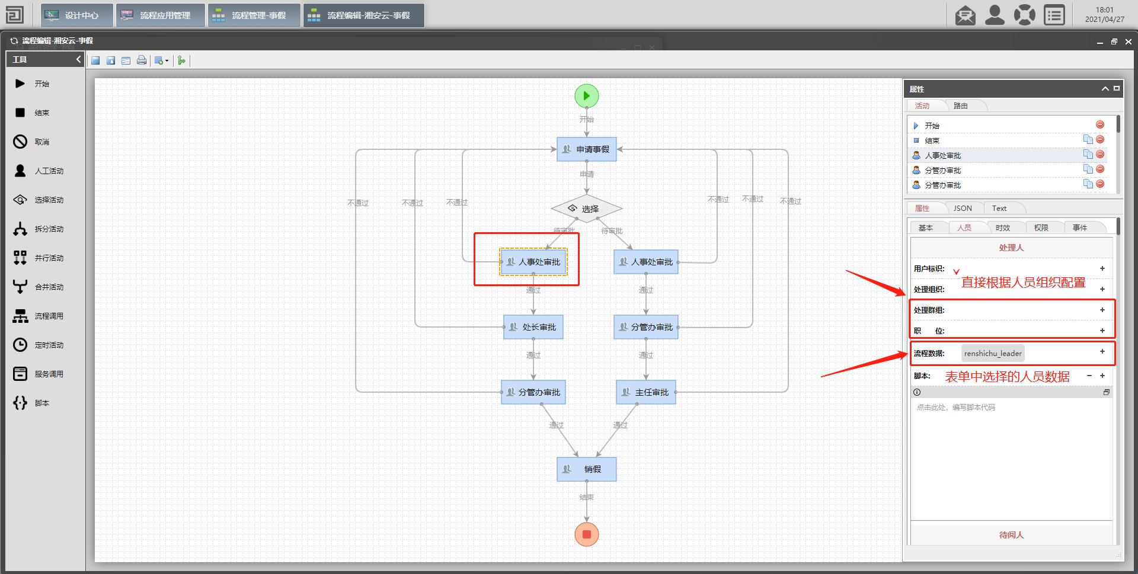Open the 基本 sub-tab

(926, 227)
